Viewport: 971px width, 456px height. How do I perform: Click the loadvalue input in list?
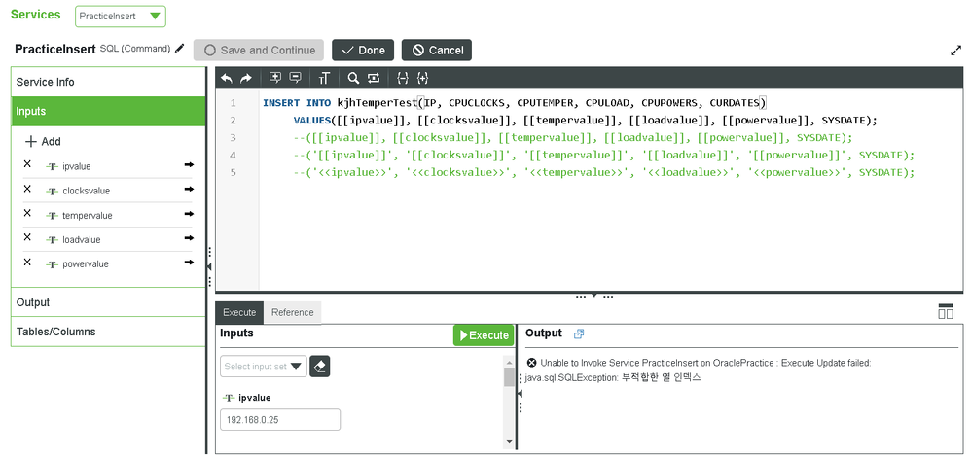(81, 239)
